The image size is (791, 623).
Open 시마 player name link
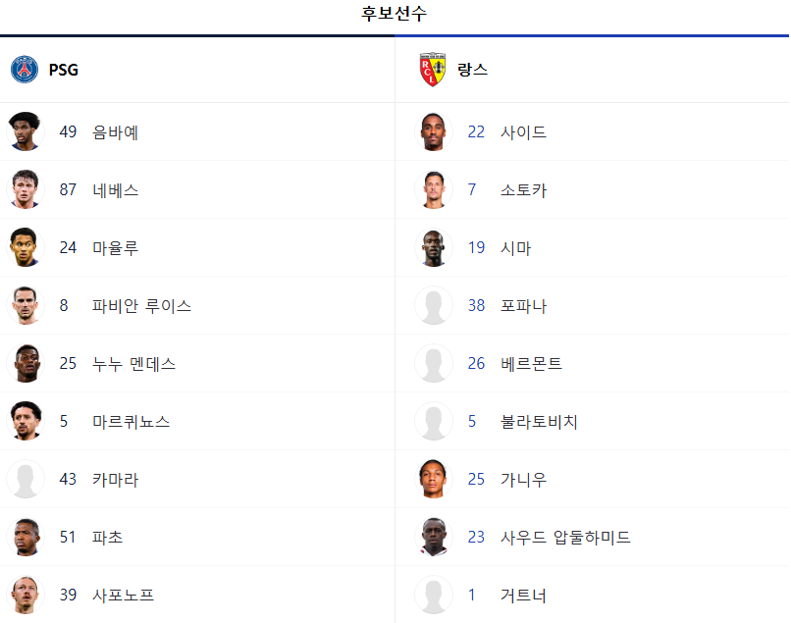point(515,248)
